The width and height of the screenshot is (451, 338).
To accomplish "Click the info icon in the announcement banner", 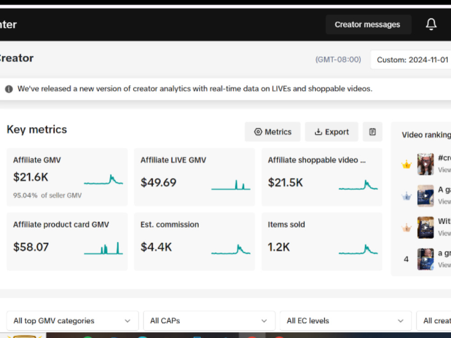I will [x=9, y=89].
